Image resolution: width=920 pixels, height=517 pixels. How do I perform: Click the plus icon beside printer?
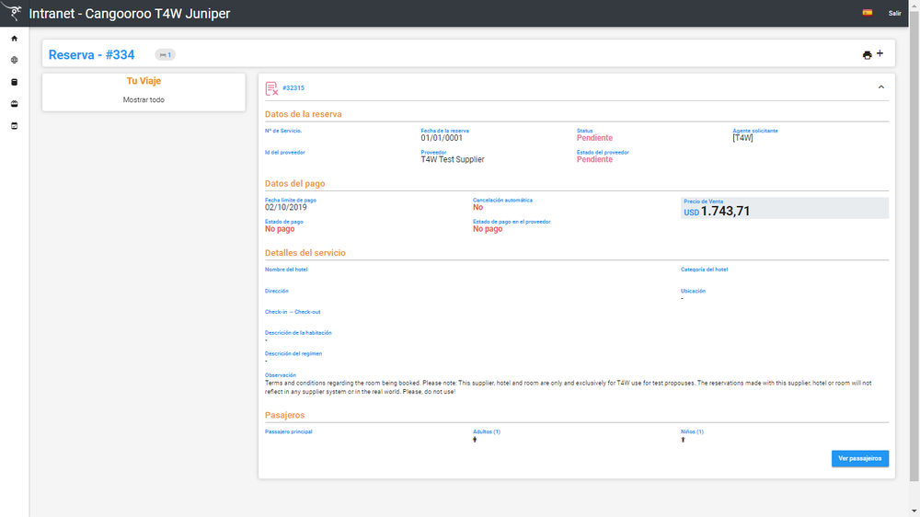pos(880,53)
